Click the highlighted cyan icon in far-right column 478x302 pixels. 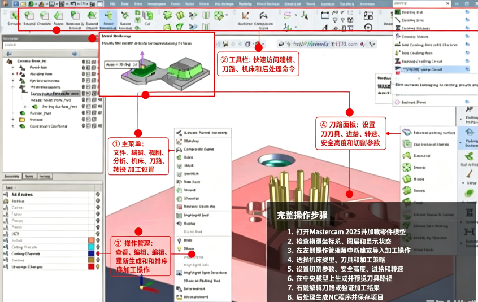point(469,133)
